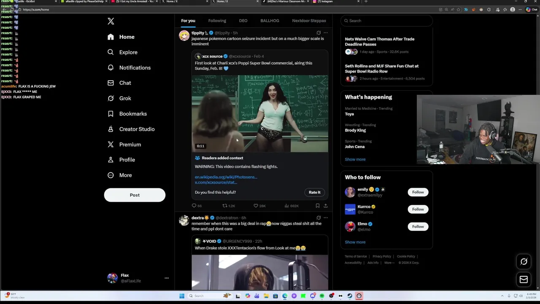Open dextra's profile avatar
Screen dimensions: 540x304
coord(184,220)
